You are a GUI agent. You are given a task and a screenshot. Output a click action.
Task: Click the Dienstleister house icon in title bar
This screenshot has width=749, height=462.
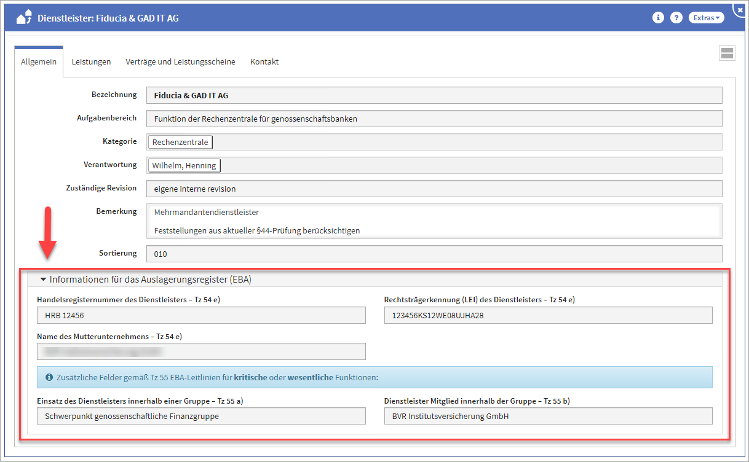(24, 17)
